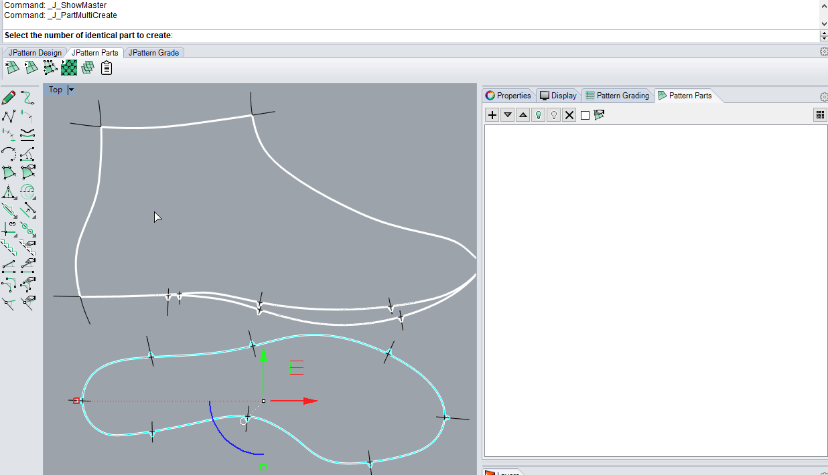This screenshot has width=828, height=475.
Task: Select the pencil draw tool
Action: (9, 98)
